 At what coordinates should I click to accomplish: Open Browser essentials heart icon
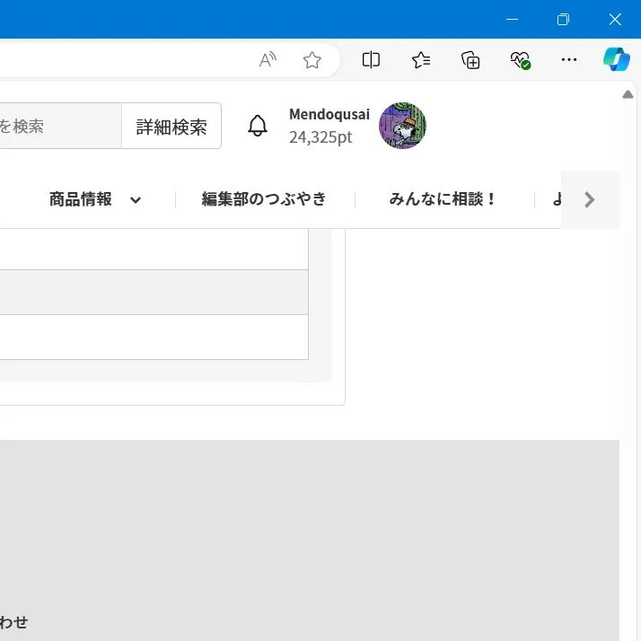point(520,60)
